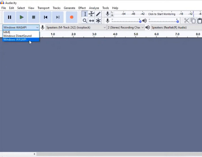This screenshot has width=202, height=157.
Task: Open the playback device Speakers (Realtek) dropdown
Action: point(177,27)
